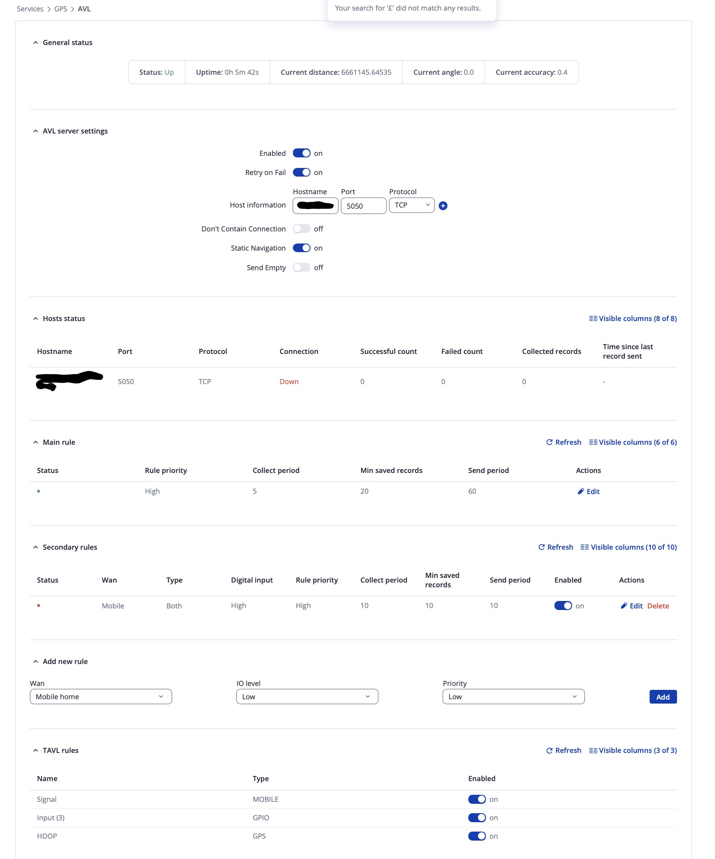Open the Protocol TCP dropdown
Image resolution: width=715 pixels, height=859 pixels.
[x=411, y=205]
